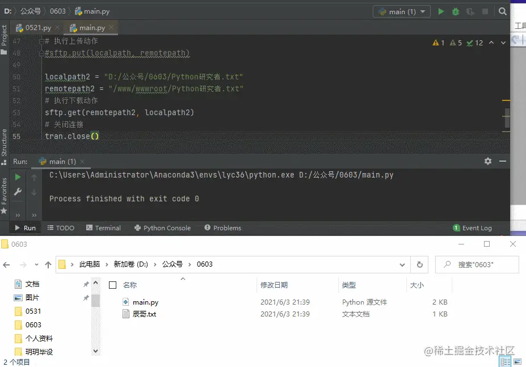Click navigation pane scrollbar down arrow
The width and height of the screenshot is (526, 367).
coord(95,351)
